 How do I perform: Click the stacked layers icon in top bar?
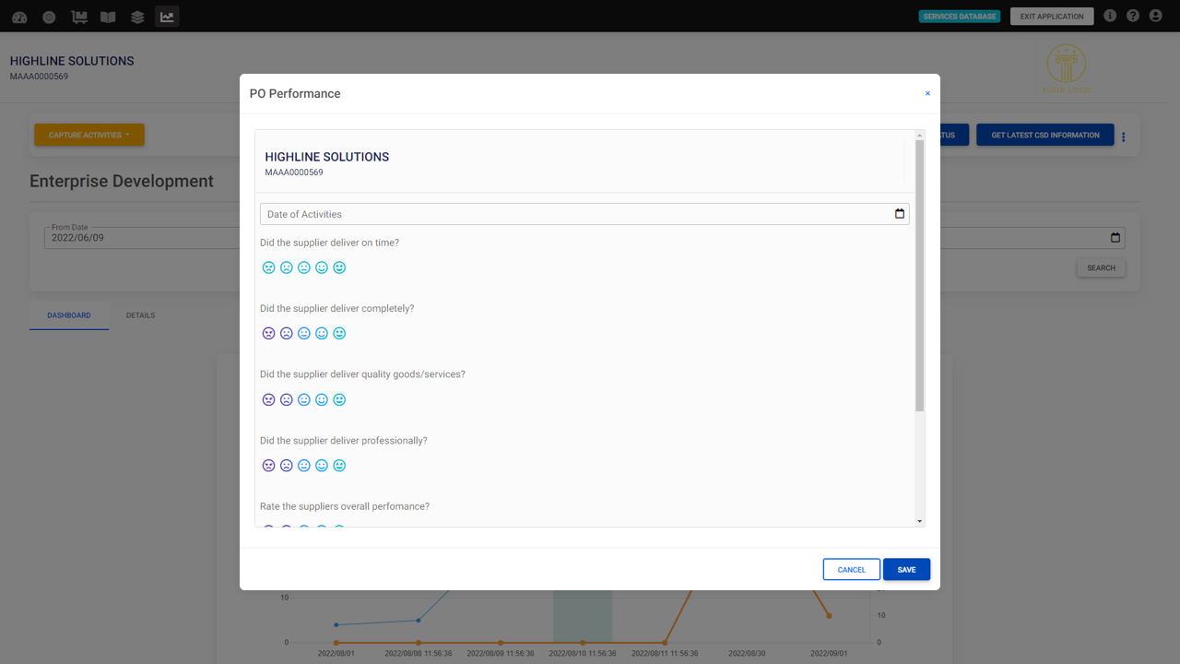[x=137, y=17]
